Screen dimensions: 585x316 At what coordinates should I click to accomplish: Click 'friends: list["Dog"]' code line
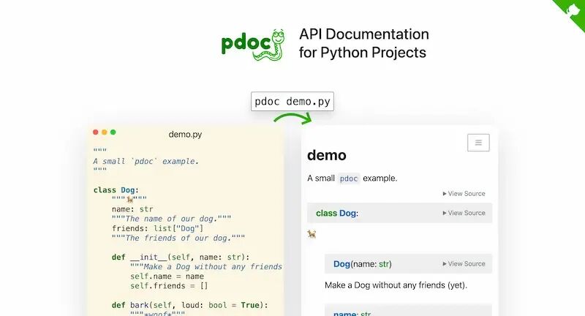pos(157,228)
